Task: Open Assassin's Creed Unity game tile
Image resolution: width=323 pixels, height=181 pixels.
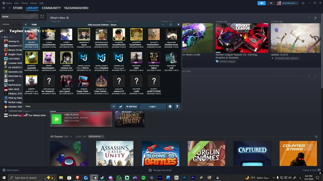Action: [115, 153]
